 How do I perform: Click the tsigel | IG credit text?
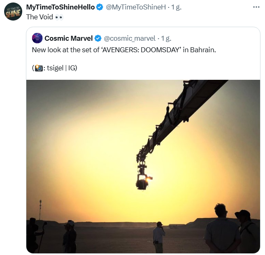click(x=62, y=68)
